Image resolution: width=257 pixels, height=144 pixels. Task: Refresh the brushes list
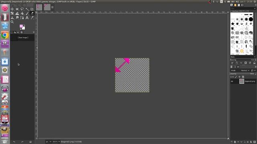click(250, 63)
